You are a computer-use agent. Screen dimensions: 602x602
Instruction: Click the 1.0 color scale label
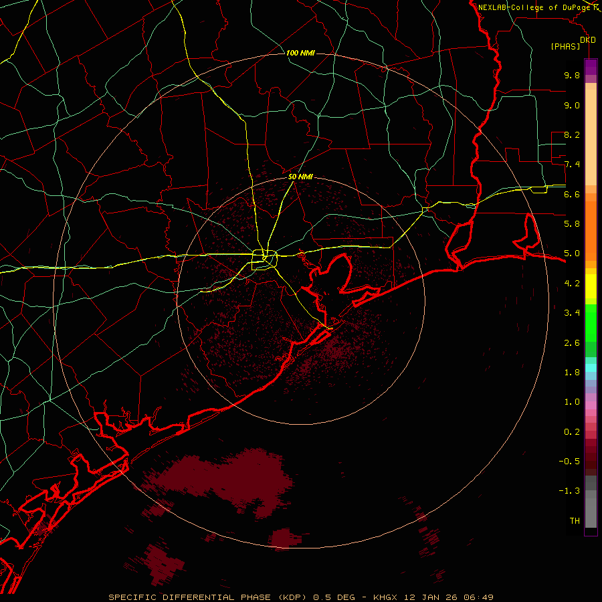click(x=572, y=402)
